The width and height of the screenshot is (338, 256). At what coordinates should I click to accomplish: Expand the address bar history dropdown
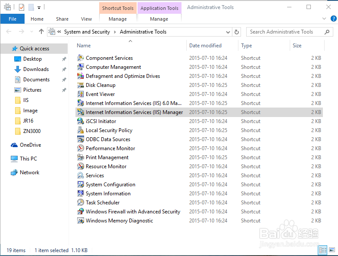tap(228, 32)
